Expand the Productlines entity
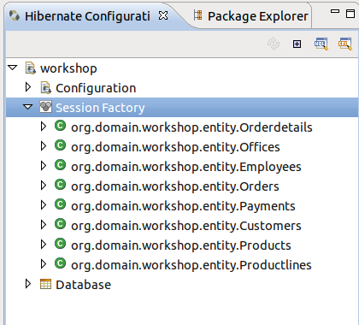Image resolution: width=359 pixels, height=325 pixels. tap(44, 264)
